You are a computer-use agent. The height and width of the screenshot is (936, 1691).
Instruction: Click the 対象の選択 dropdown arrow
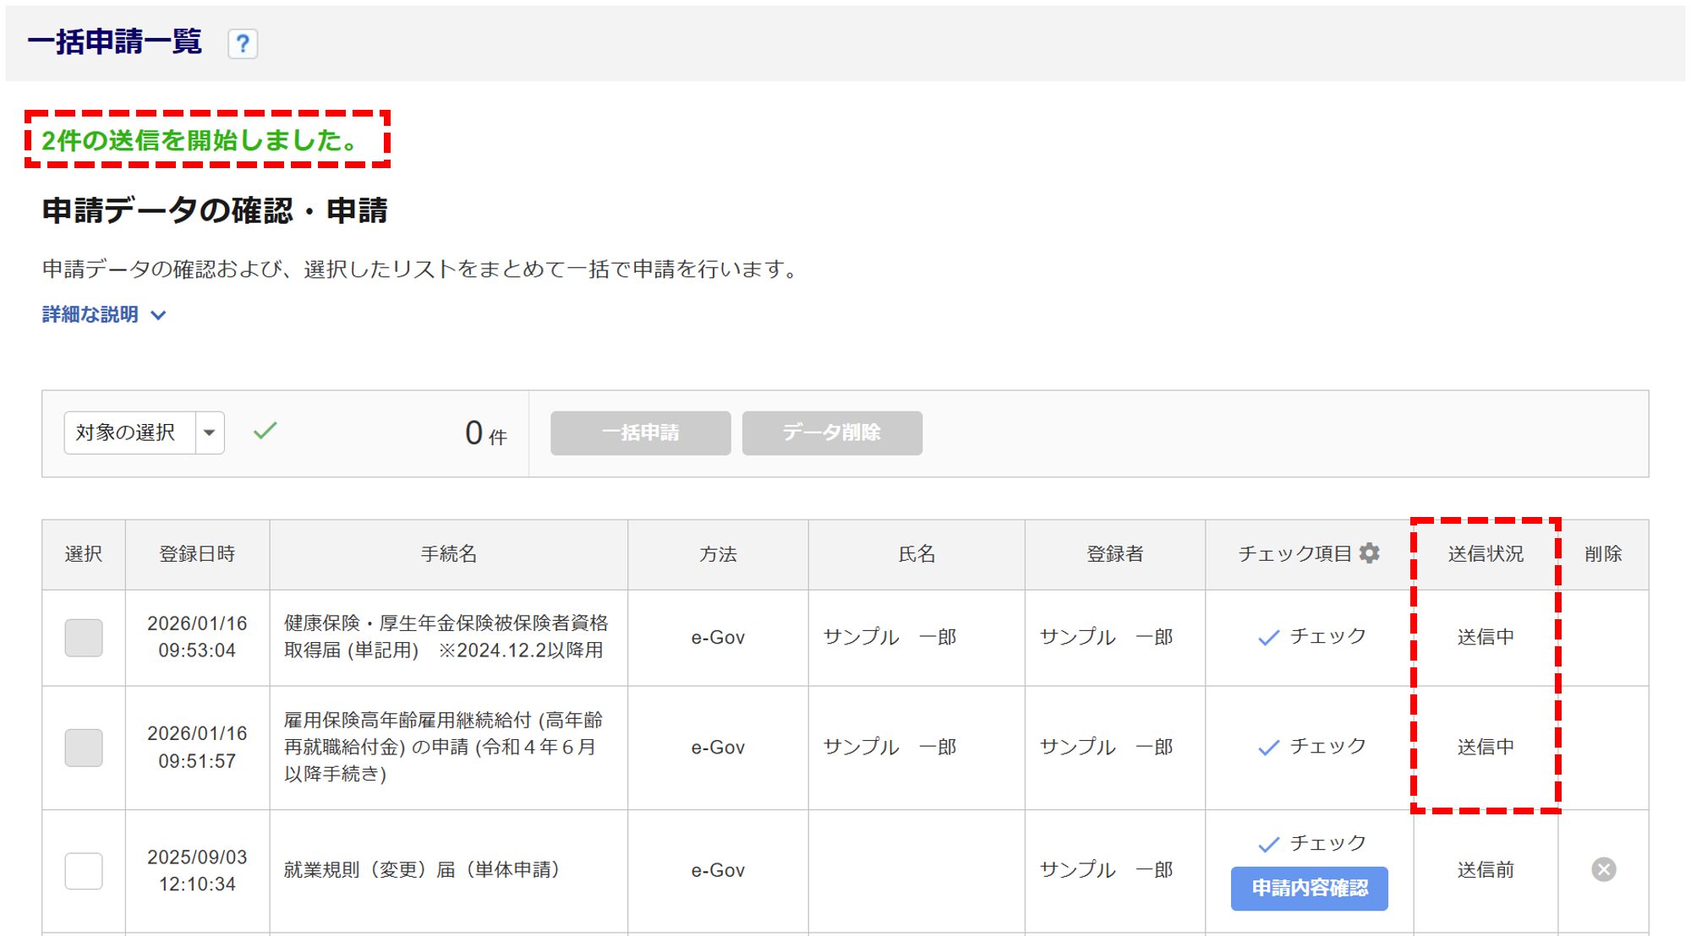210,433
